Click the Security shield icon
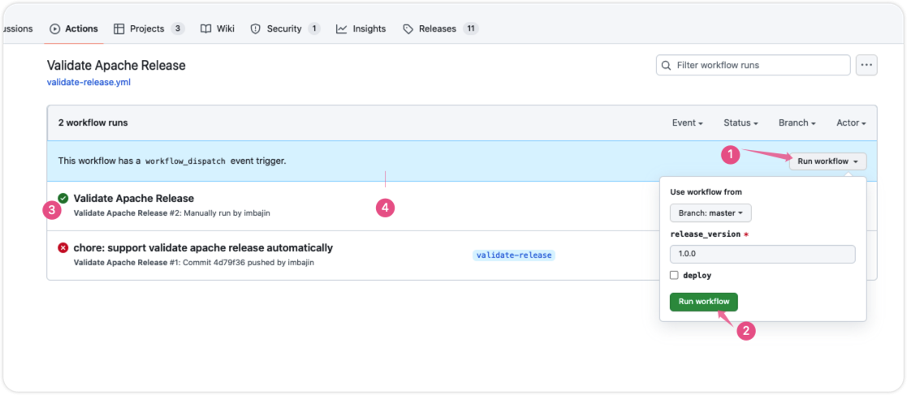 point(256,29)
